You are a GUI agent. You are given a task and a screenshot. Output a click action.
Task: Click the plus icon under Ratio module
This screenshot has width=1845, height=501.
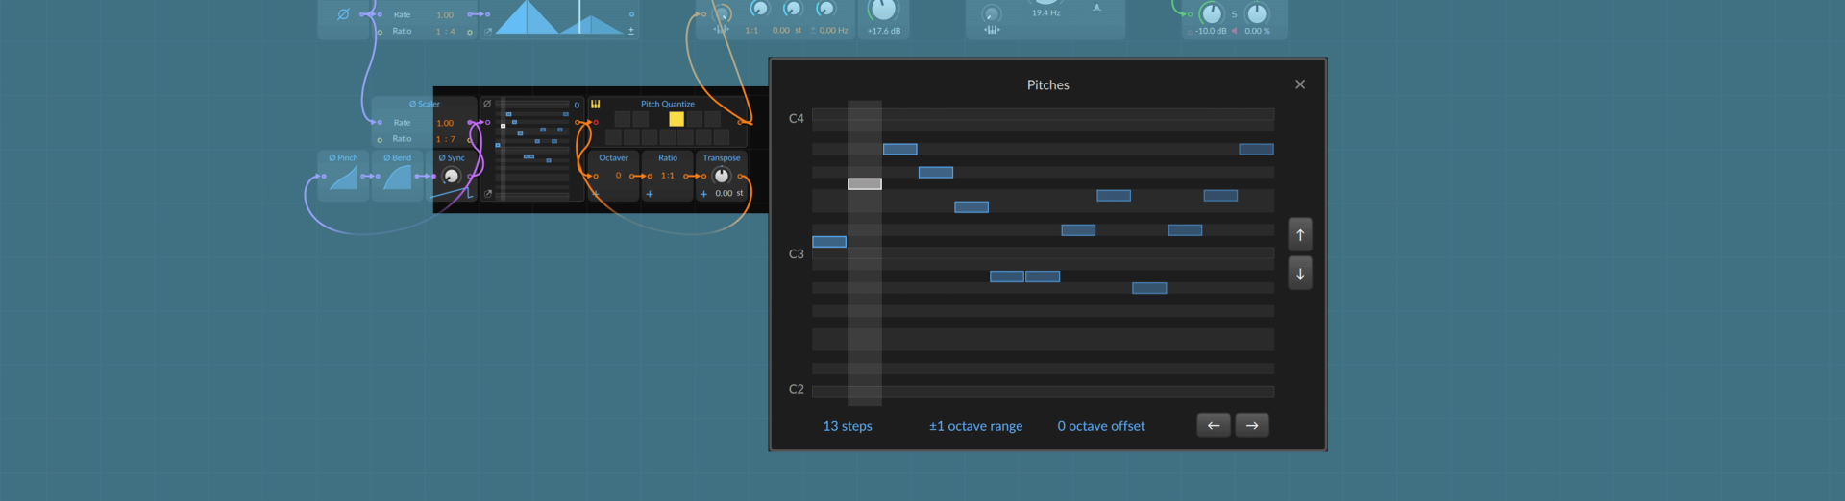[x=650, y=194]
